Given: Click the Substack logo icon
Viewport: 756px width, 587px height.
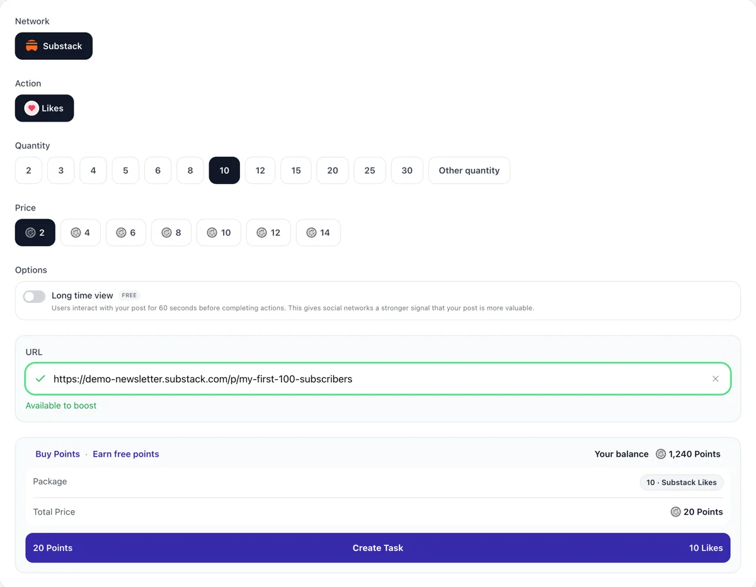Looking at the screenshot, I should click(31, 46).
